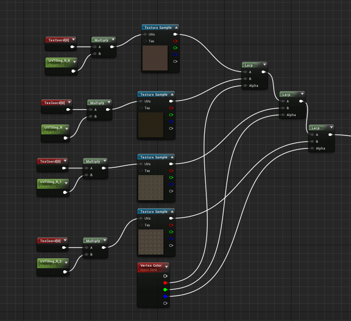Expand the Vertex Color node arrow

166,267
